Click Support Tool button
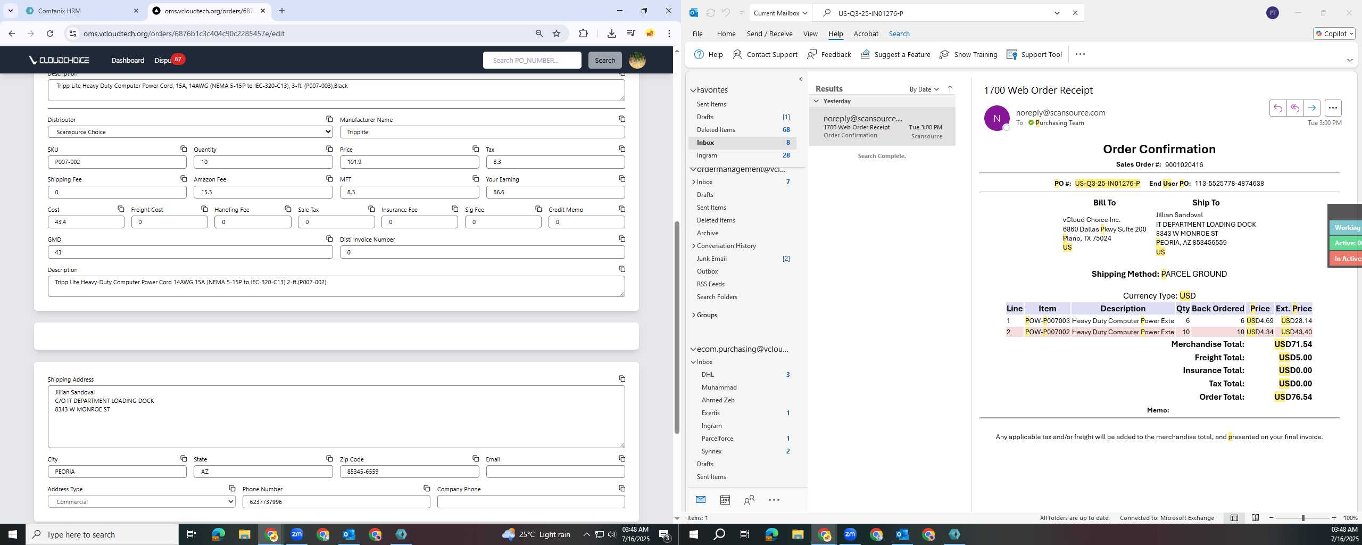Viewport: 1362px width, 545px height. tap(1034, 54)
